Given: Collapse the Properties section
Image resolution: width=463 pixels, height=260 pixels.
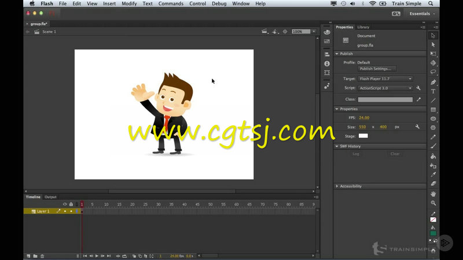Looking at the screenshot, I should tap(337, 109).
